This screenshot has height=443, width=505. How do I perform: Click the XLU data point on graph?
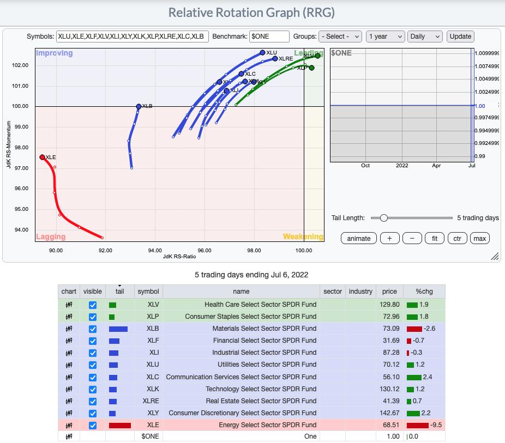(x=262, y=52)
